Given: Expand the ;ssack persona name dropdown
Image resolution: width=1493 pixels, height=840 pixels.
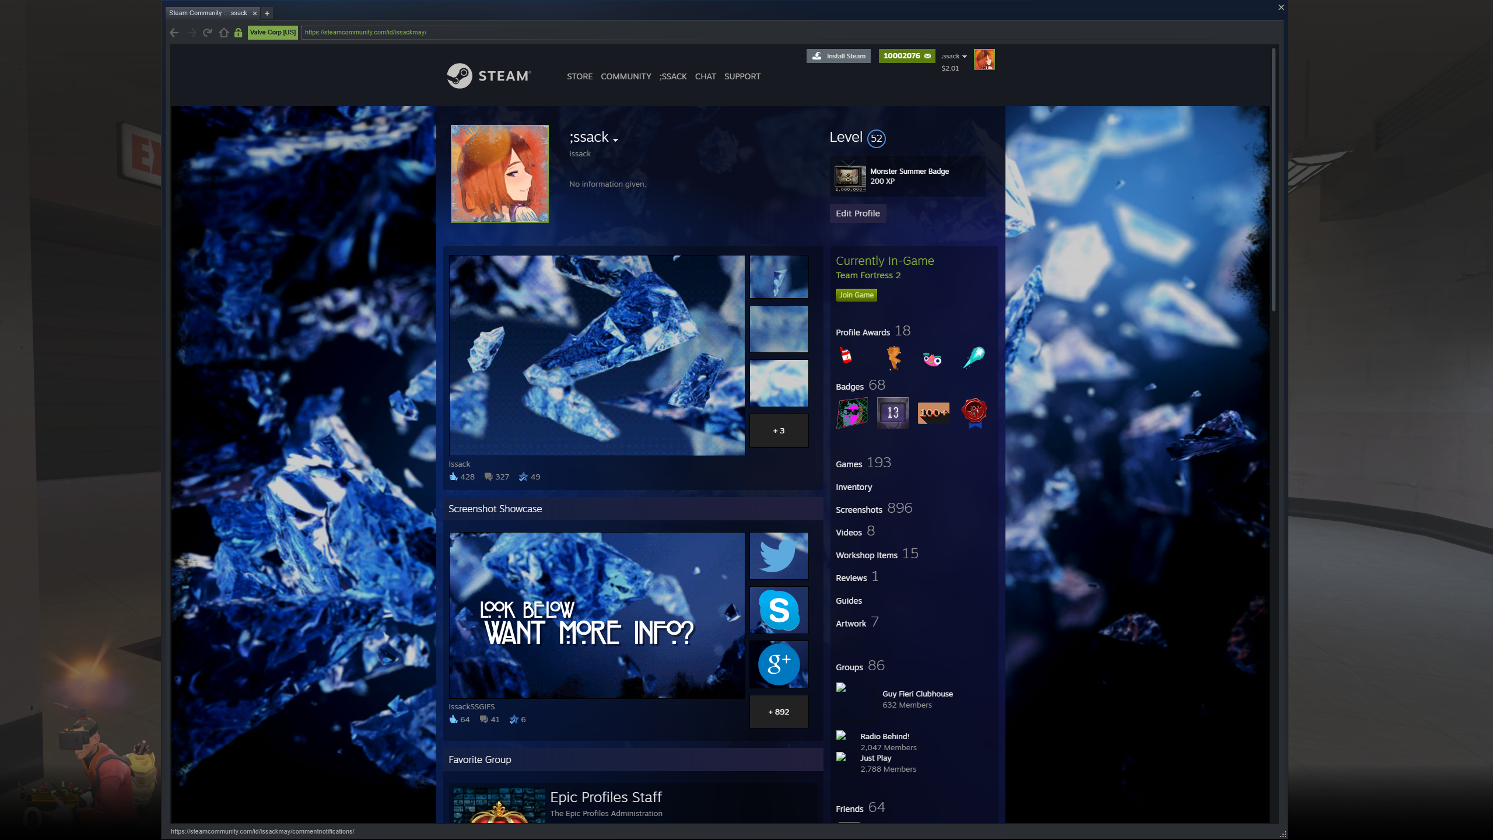Looking at the screenshot, I should coord(615,139).
